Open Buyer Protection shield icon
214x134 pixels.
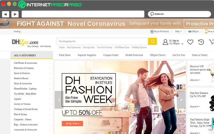(x=152, y=31)
